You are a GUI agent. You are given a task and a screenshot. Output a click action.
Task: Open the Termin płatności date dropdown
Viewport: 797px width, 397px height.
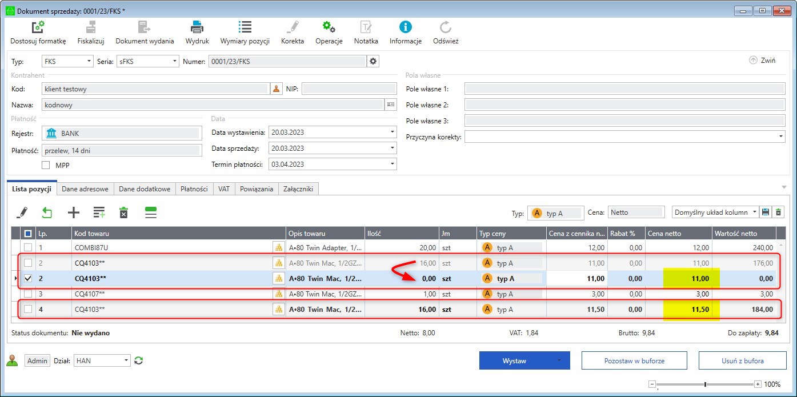pyautogui.click(x=392, y=164)
